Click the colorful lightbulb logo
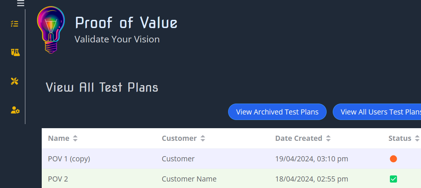 [x=51, y=30]
